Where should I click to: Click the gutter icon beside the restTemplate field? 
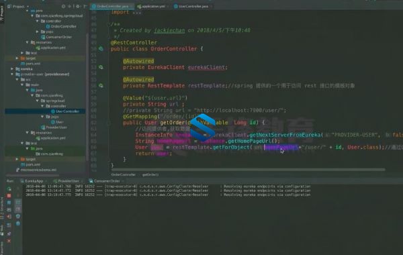(101, 86)
